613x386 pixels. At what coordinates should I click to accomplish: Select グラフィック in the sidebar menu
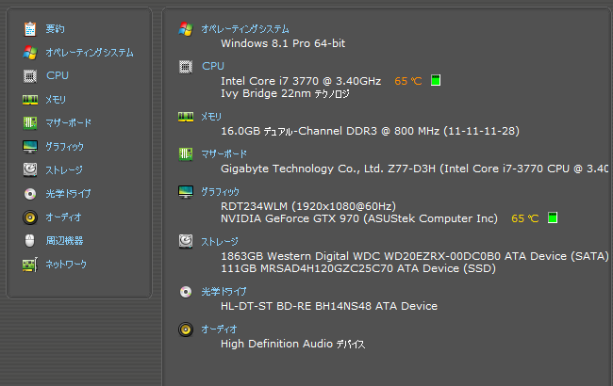click(64, 147)
